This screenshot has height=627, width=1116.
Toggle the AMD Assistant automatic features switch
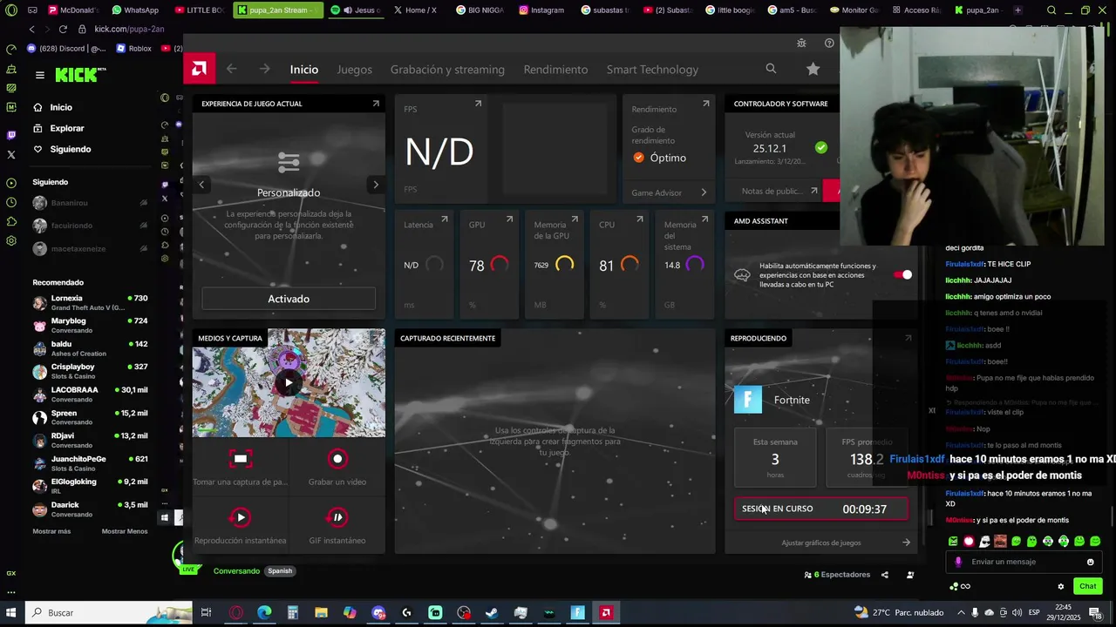[903, 275]
